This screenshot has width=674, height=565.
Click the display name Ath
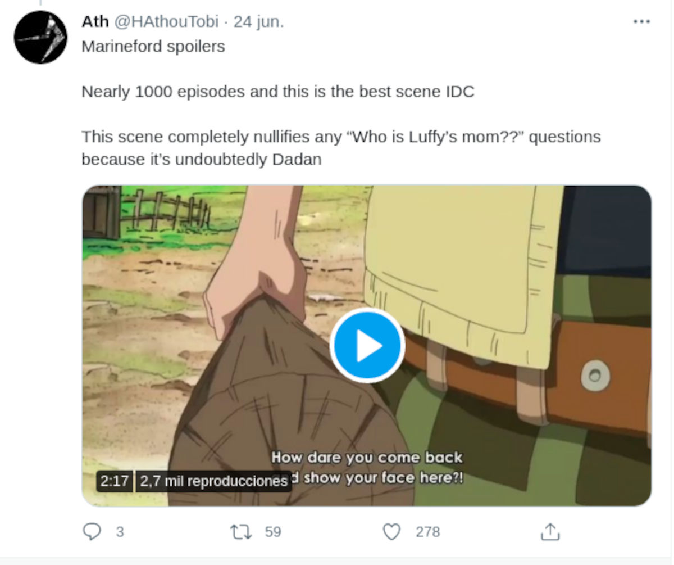click(95, 22)
